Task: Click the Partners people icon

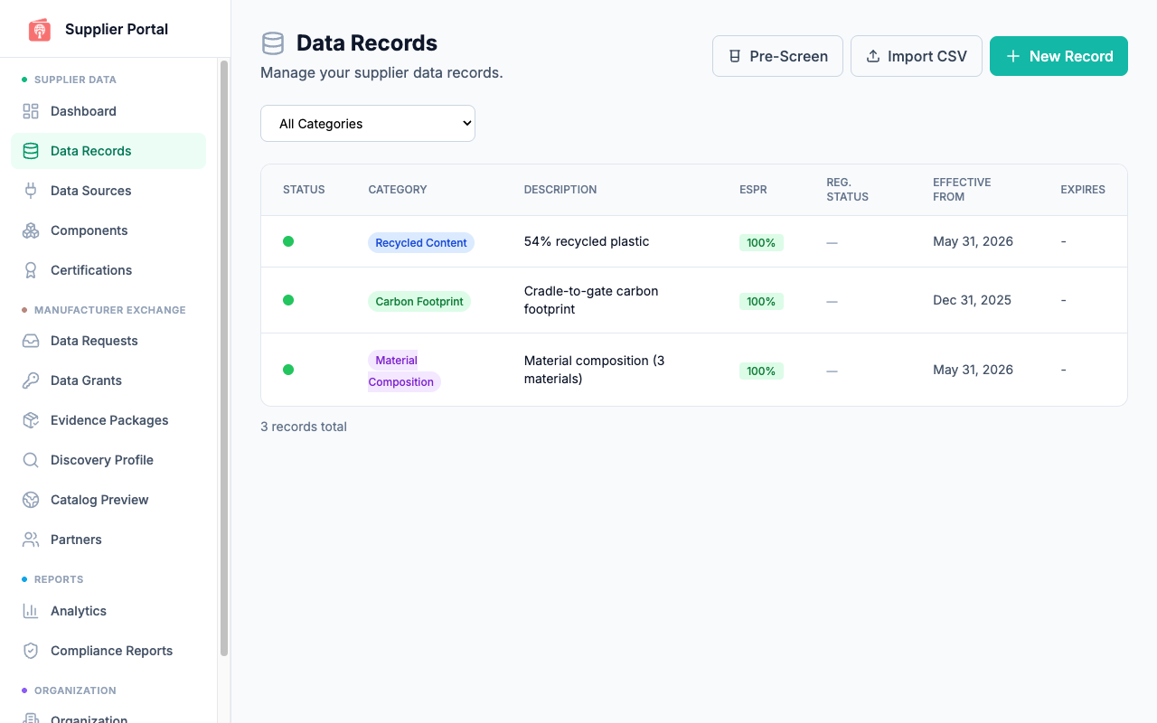Action: pos(31,540)
